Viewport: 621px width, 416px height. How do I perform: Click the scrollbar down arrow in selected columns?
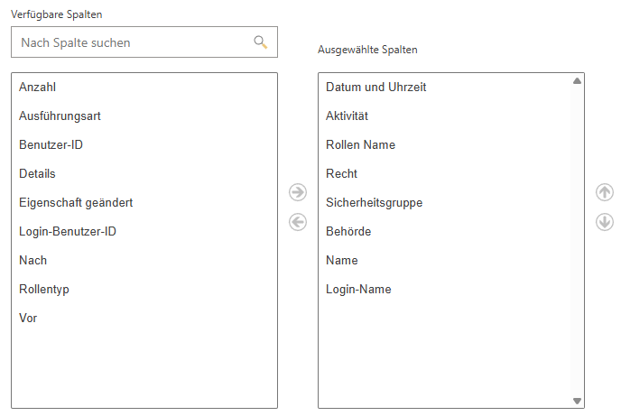click(x=577, y=401)
